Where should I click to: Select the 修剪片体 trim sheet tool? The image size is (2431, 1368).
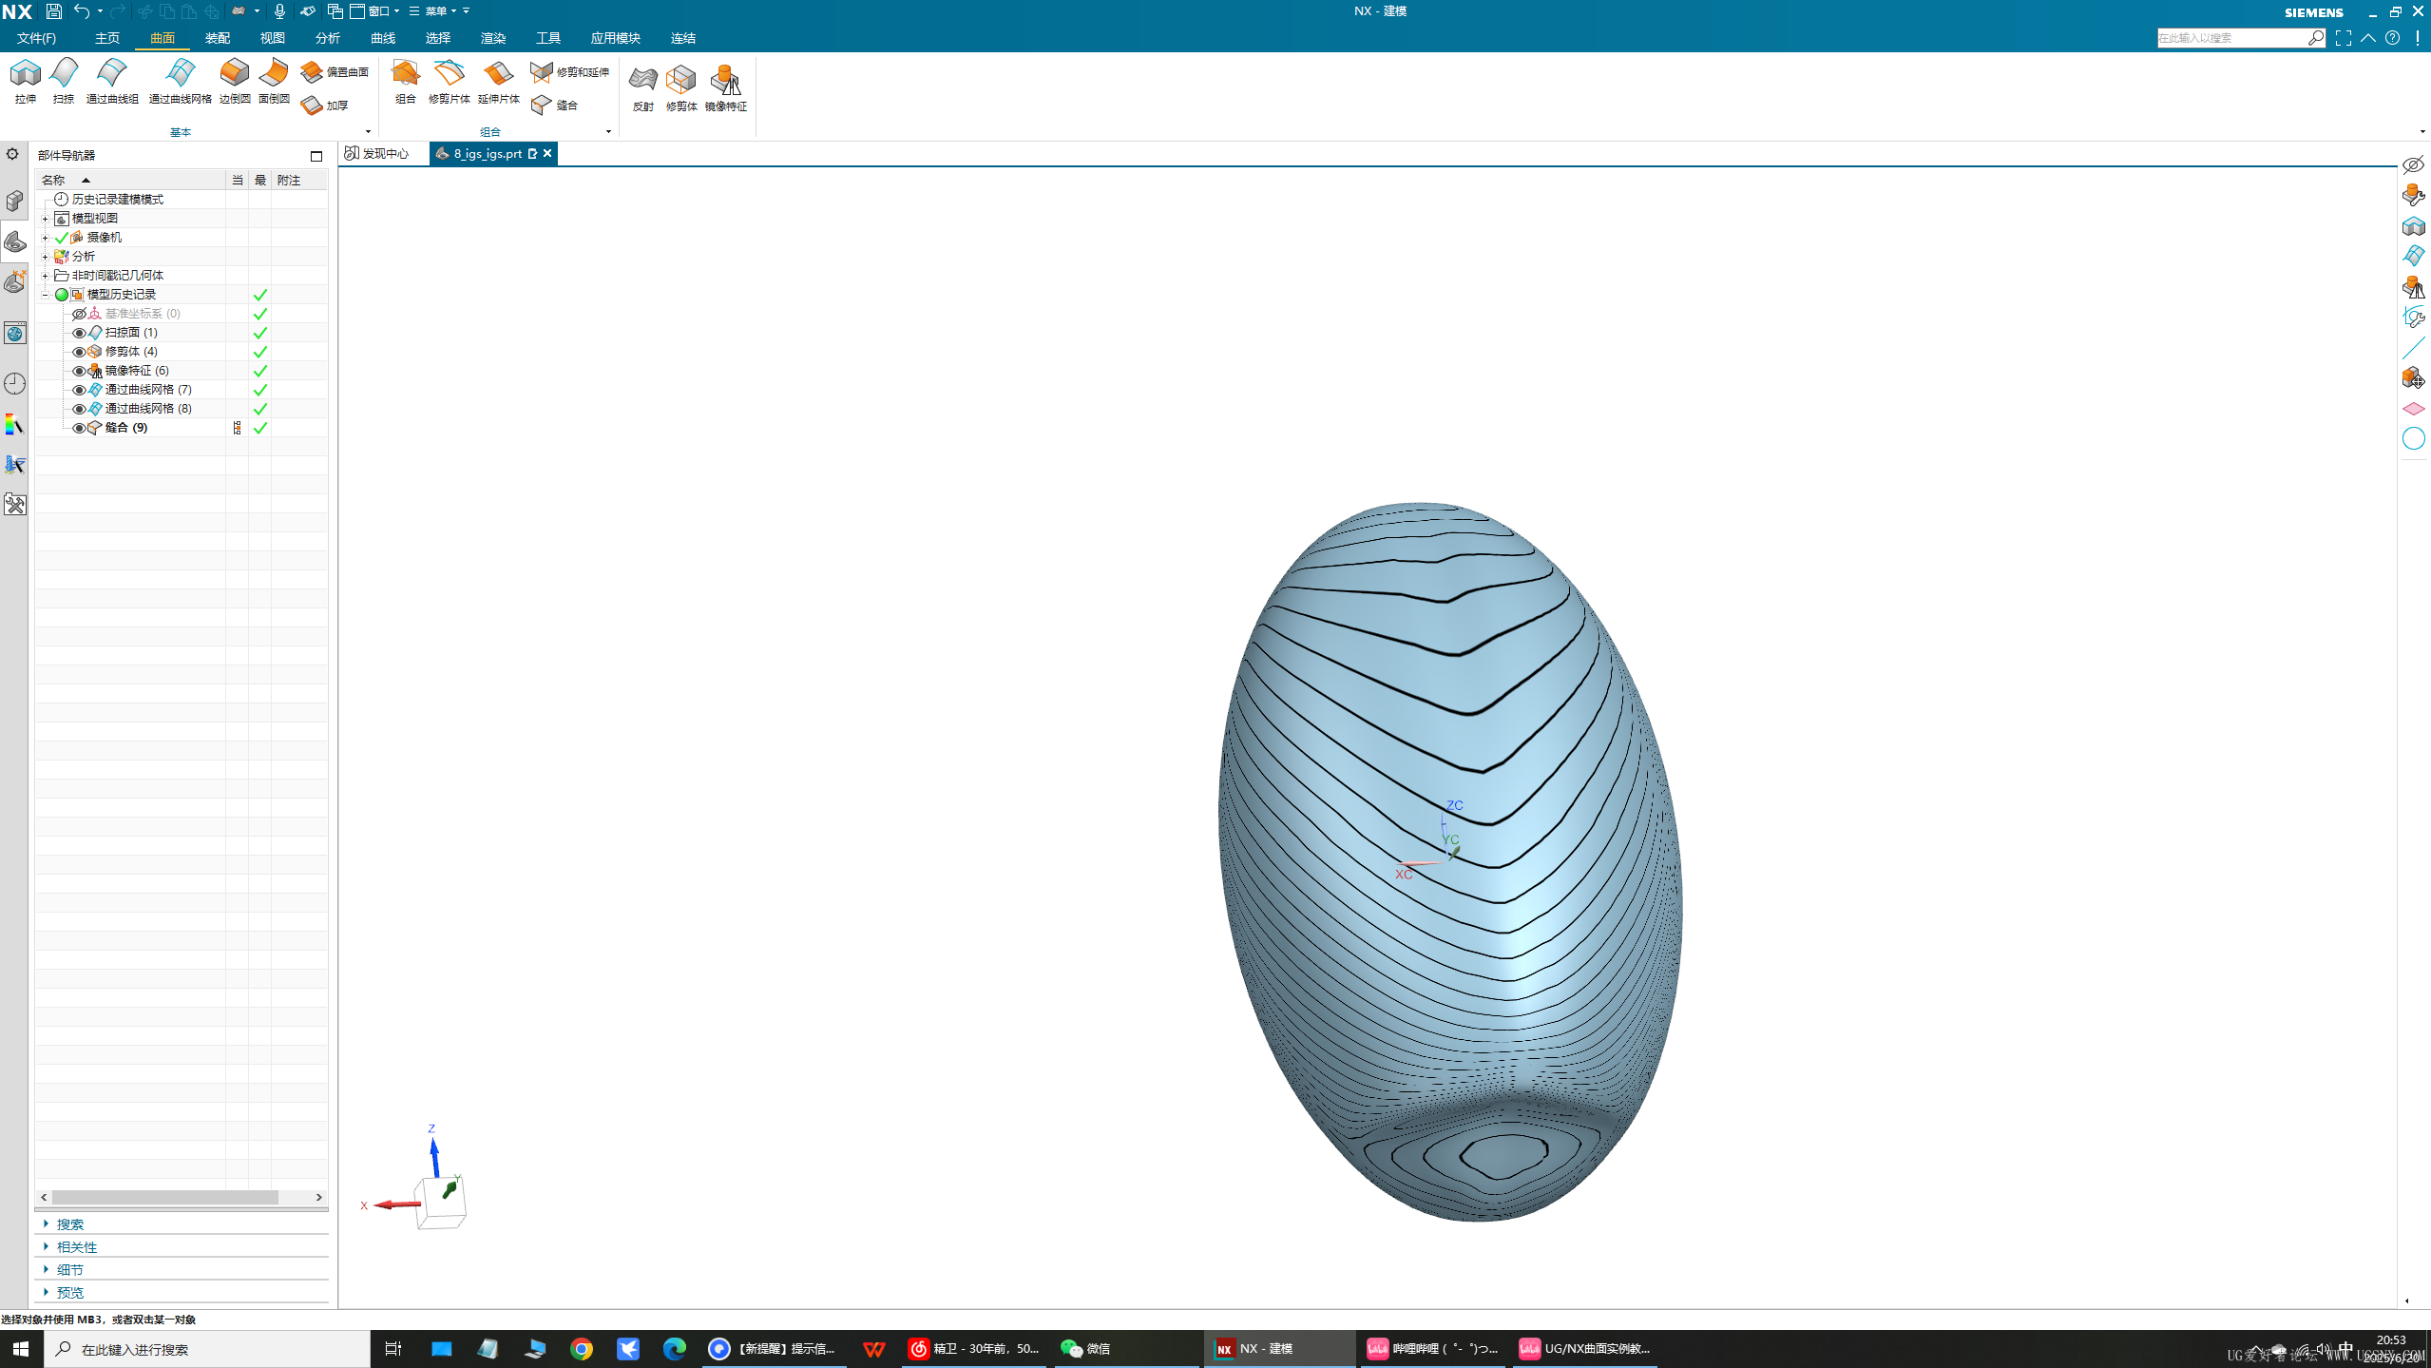[449, 82]
